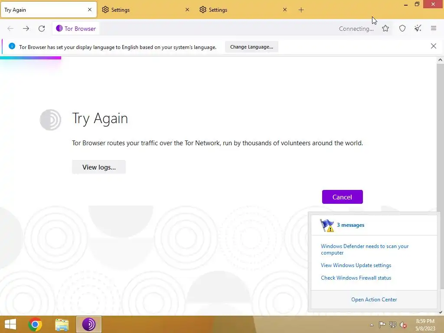The image size is (444, 333).
Task: Open the Windows Start button
Action: tap(10, 324)
